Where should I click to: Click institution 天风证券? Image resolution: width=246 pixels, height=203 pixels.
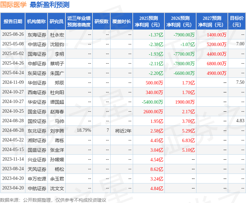[x=37, y=169]
